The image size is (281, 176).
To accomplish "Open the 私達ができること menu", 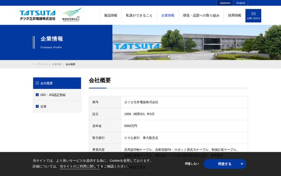I will (x=139, y=15).
